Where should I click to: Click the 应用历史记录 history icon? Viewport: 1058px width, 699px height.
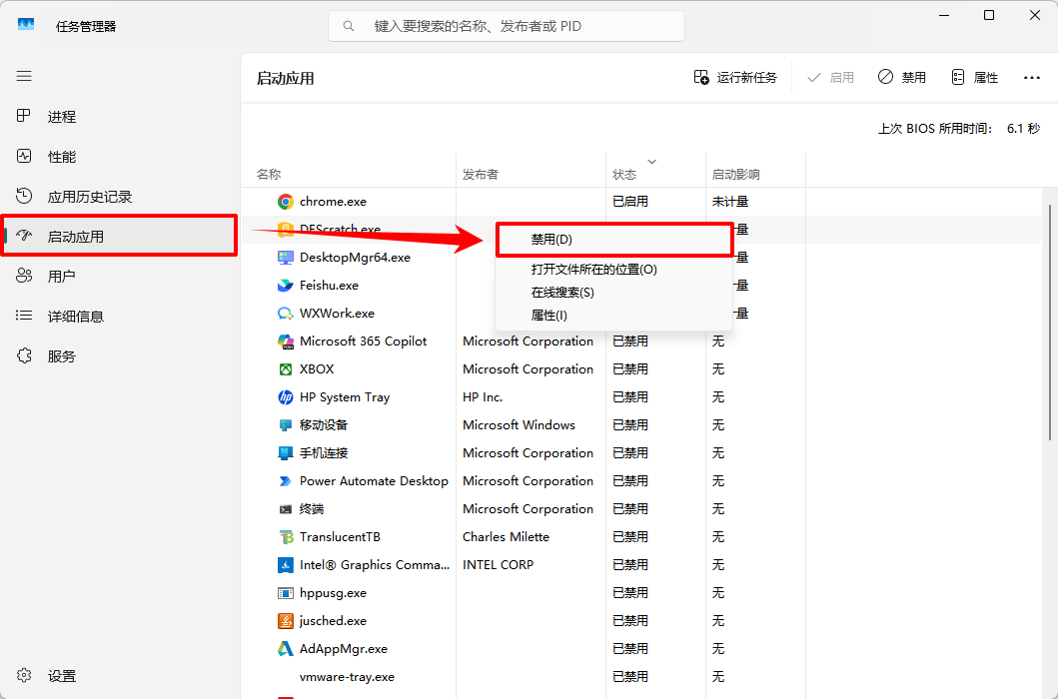point(24,197)
